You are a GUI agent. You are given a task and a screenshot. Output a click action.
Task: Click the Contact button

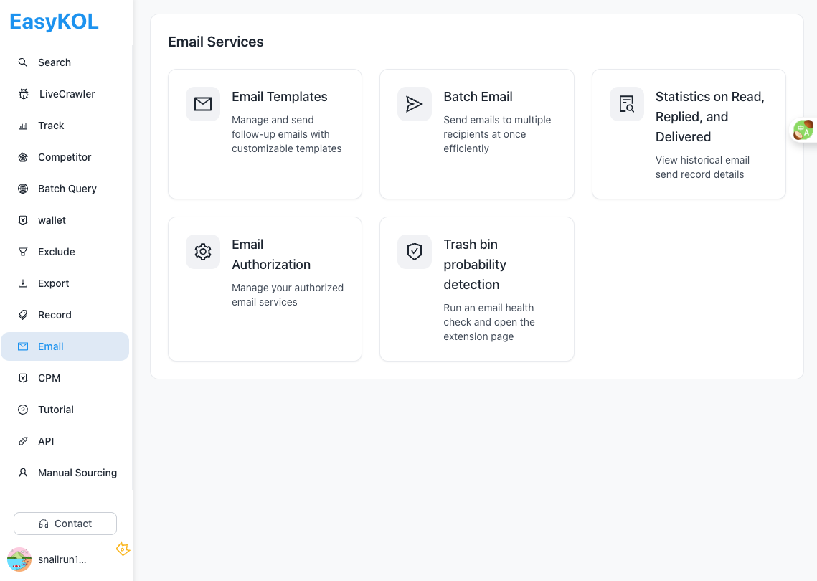65,524
